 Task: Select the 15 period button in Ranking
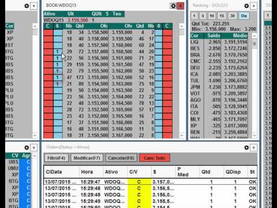222,16
